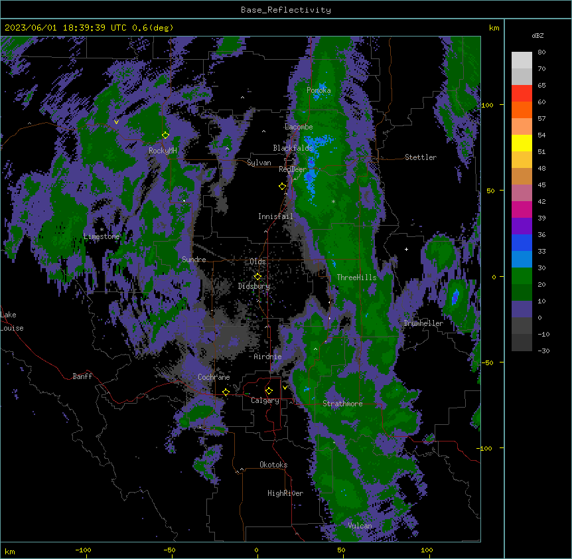This screenshot has height=559, width=572.
Task: Select the Sundre label
Action: (x=194, y=260)
